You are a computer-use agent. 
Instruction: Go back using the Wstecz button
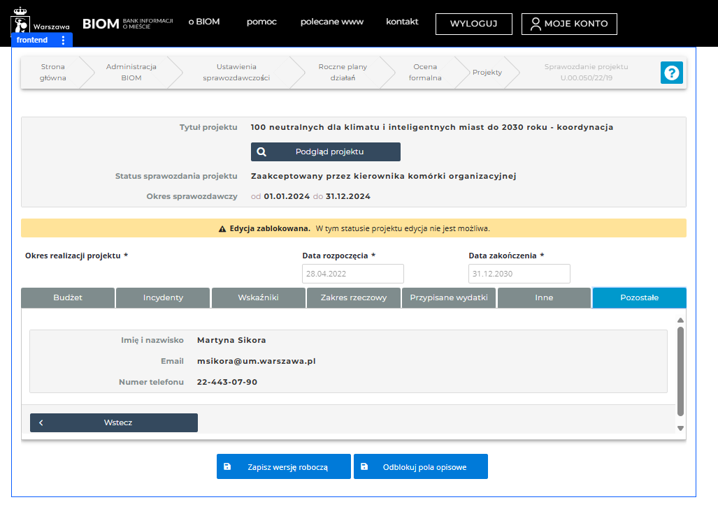(113, 422)
